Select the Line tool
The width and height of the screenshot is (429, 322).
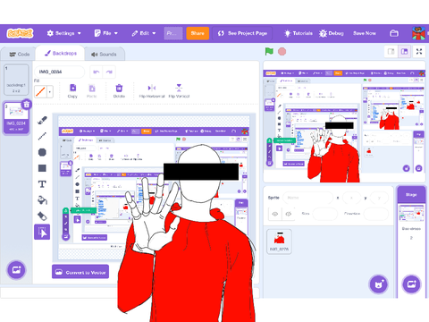click(x=42, y=136)
